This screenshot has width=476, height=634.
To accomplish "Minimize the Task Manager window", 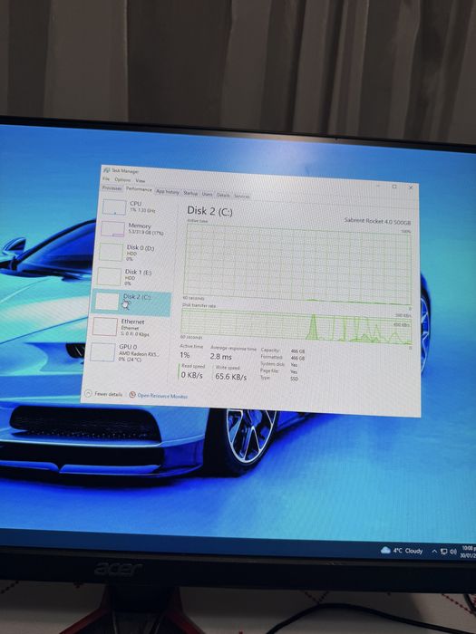I will click(378, 186).
